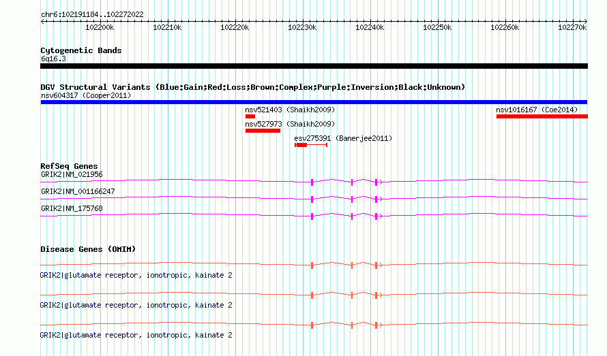Screen dimensions: 607x356
Task: Select the esv275391 loss glyph
Action: [x=311, y=145]
